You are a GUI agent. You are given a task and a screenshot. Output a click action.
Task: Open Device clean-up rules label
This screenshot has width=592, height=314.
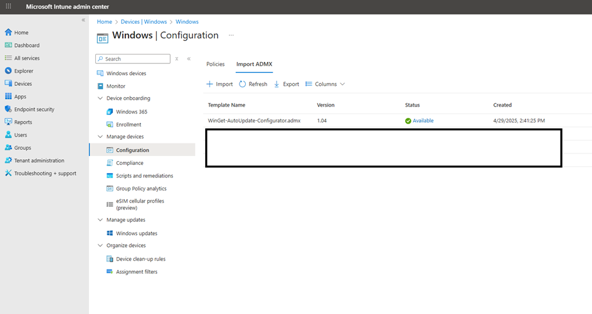(141, 259)
